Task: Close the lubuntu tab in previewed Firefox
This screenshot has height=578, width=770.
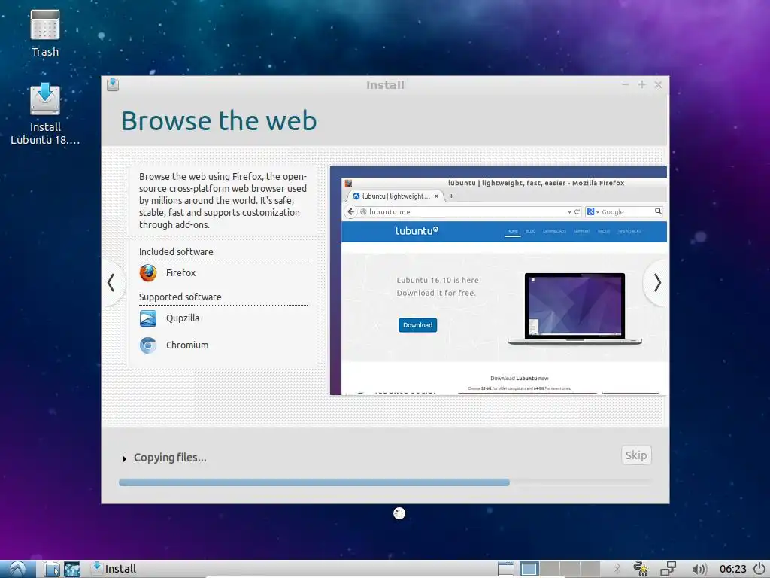Action: [x=436, y=196]
